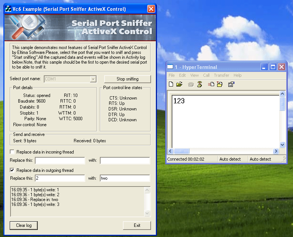Click the Disconnect icon in HyperTerminal

[x=200, y=85]
